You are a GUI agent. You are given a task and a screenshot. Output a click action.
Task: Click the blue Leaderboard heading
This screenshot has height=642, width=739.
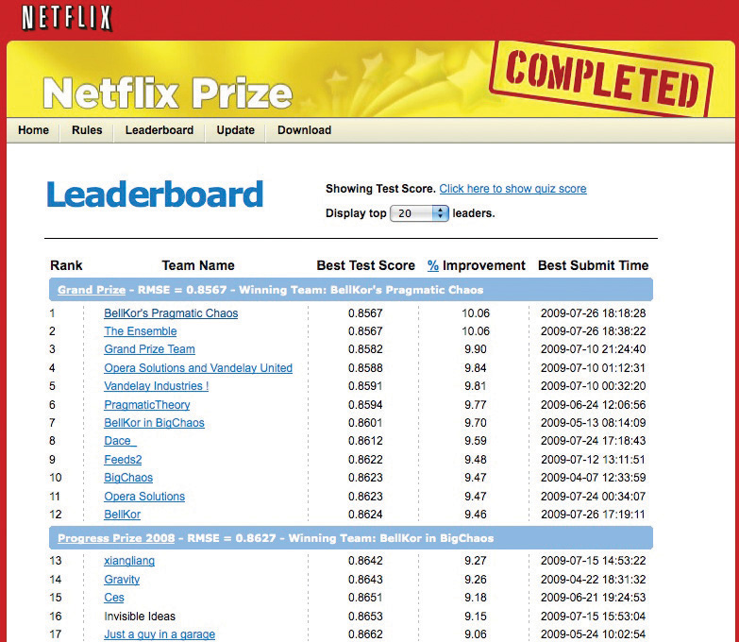click(155, 194)
